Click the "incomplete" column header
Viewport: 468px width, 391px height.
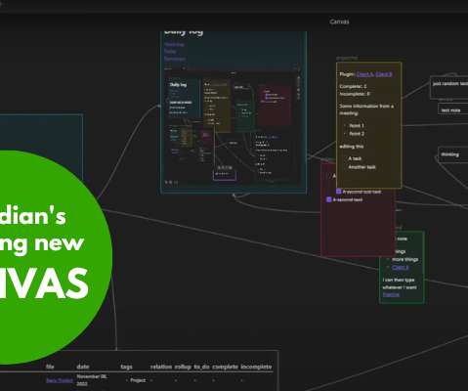pyautogui.click(x=256, y=367)
